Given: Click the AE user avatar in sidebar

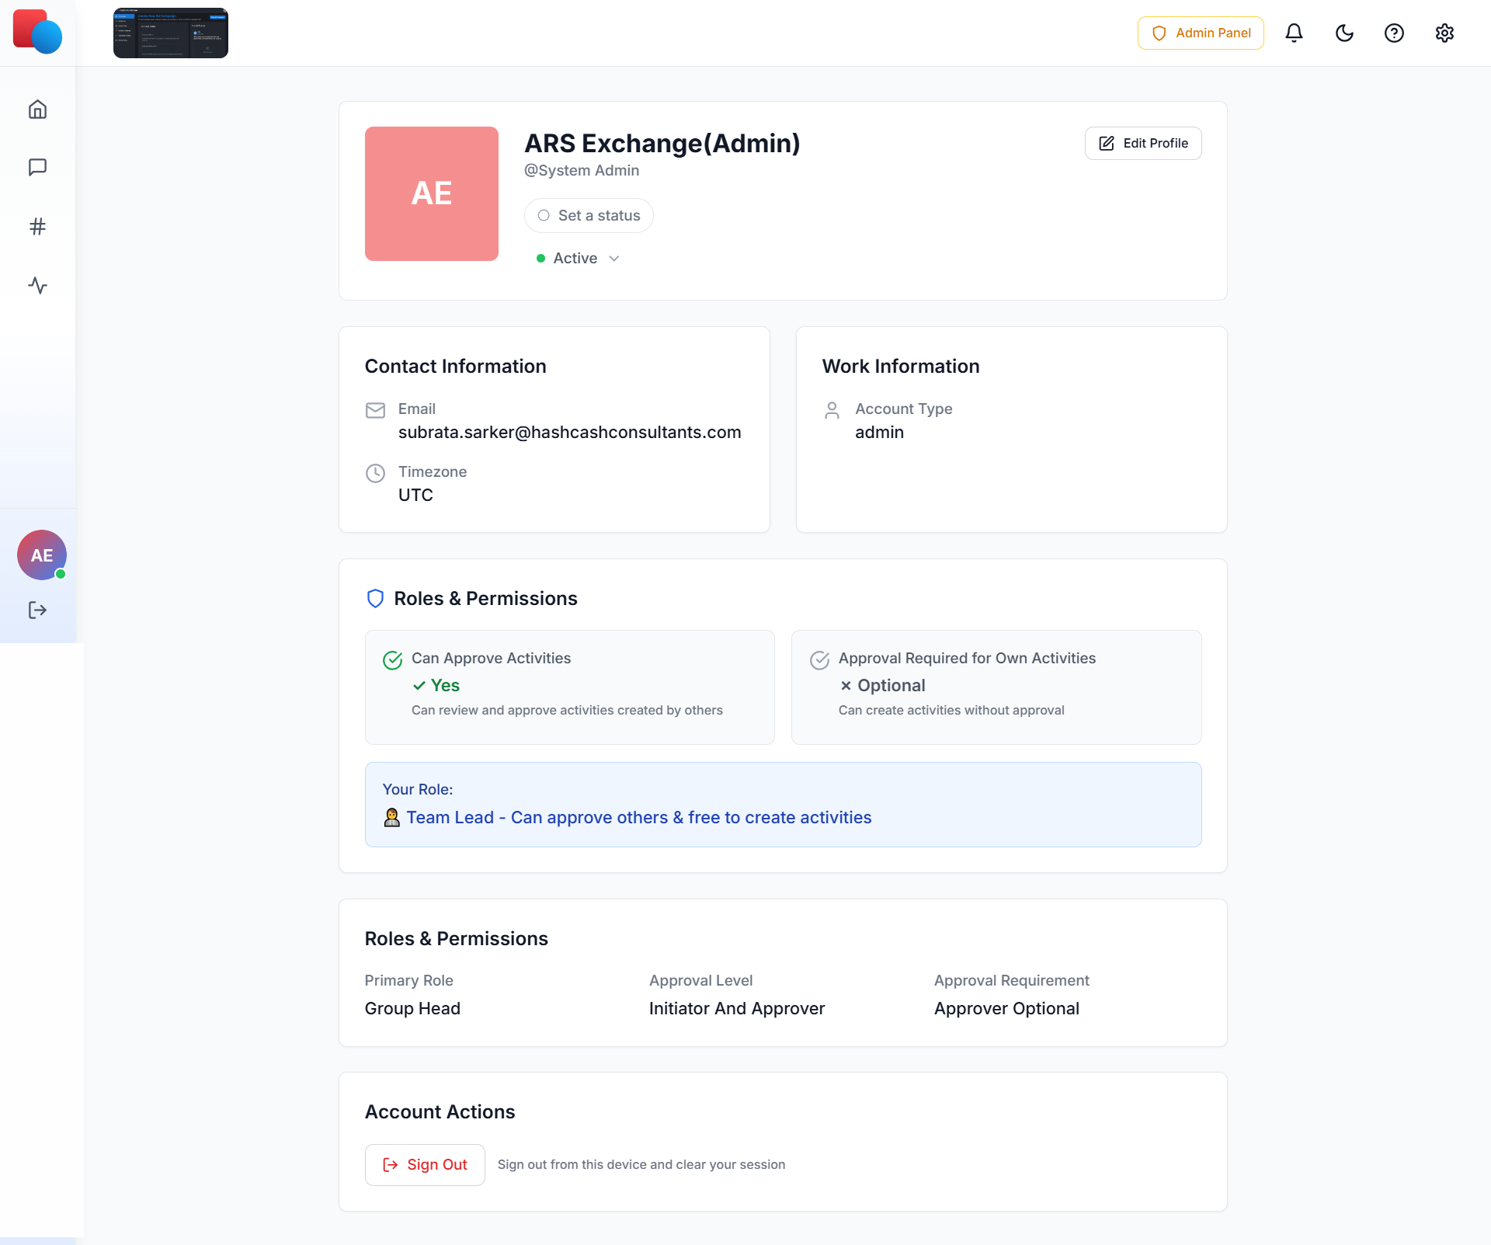Looking at the screenshot, I should [42, 555].
